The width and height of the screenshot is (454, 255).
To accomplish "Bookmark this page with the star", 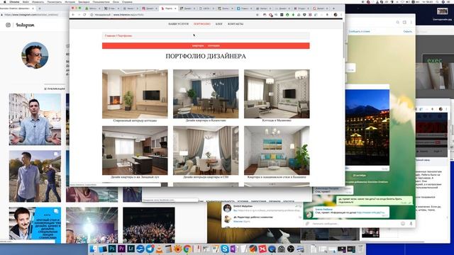I will point(257,14).
